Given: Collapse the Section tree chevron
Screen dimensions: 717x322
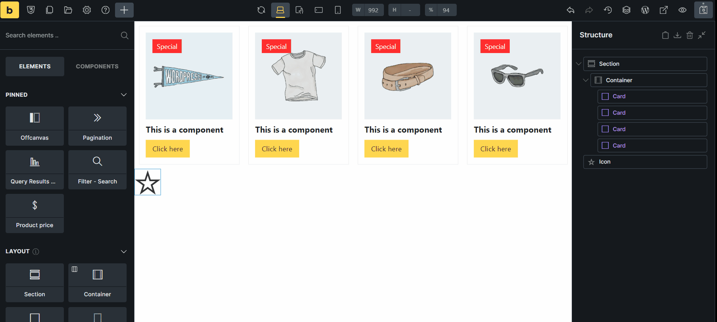Looking at the screenshot, I should (578, 64).
